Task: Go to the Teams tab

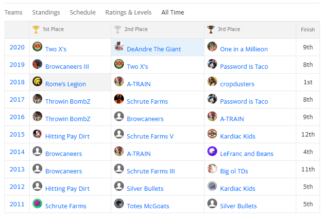Action: (x=14, y=12)
